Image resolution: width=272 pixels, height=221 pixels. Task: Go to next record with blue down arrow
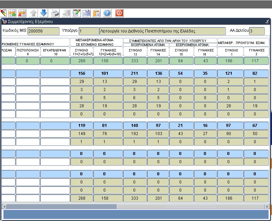click(44, 13)
